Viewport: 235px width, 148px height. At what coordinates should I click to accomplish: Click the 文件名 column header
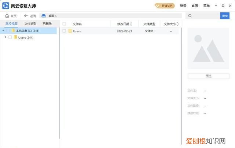[77, 24]
